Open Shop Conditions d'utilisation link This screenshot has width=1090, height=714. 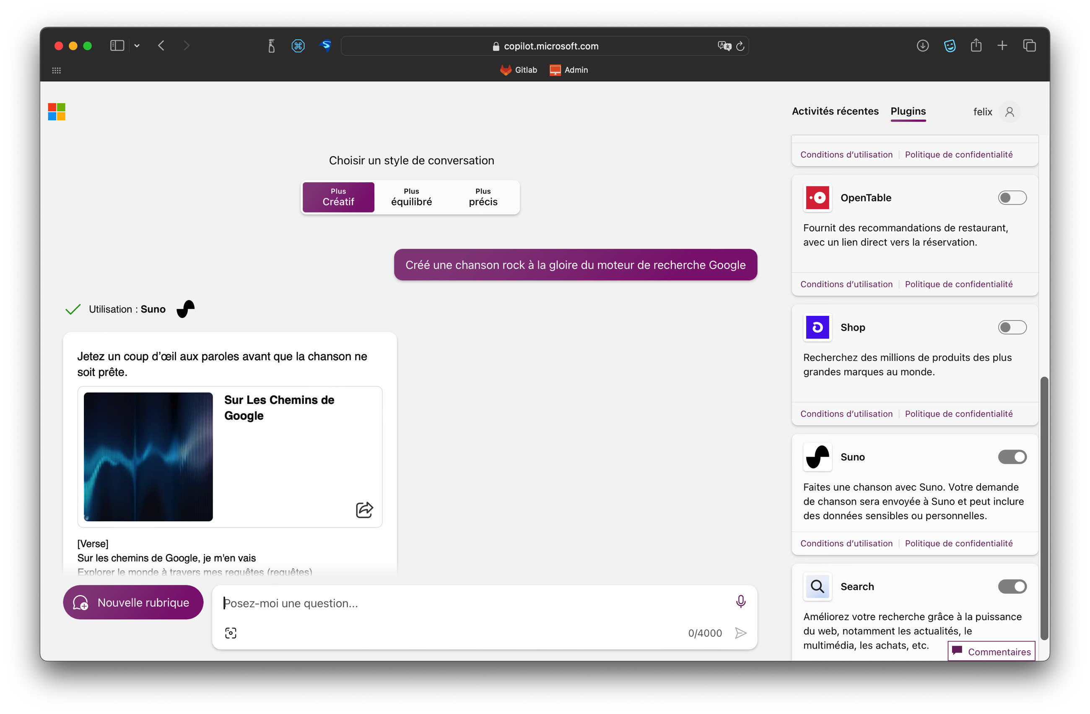point(846,414)
